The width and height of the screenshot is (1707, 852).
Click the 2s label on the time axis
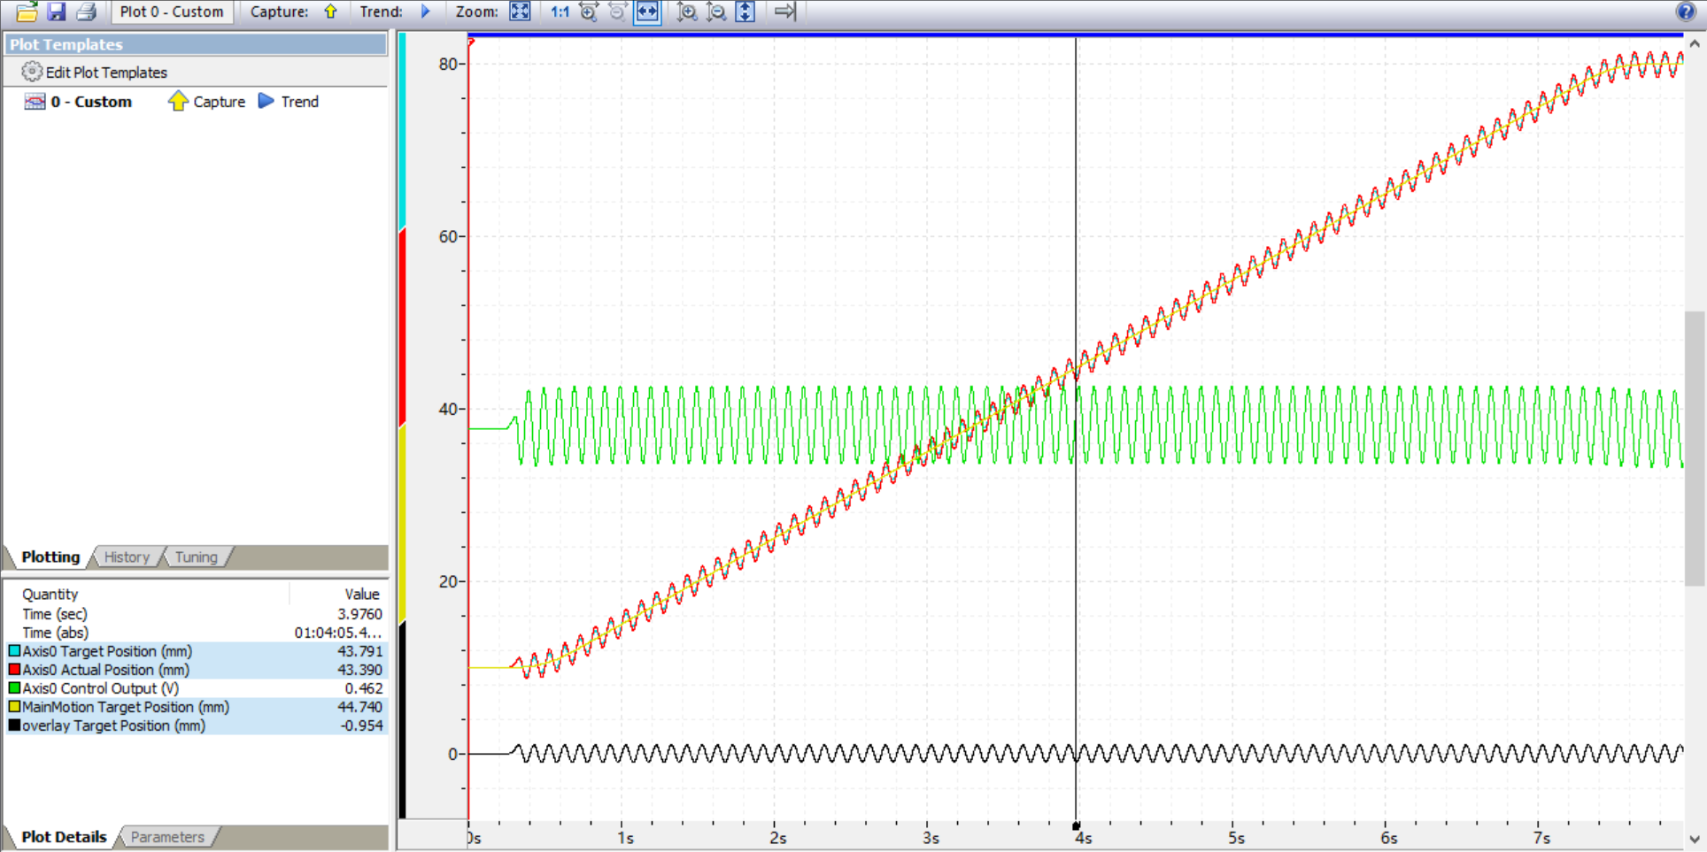[778, 838]
